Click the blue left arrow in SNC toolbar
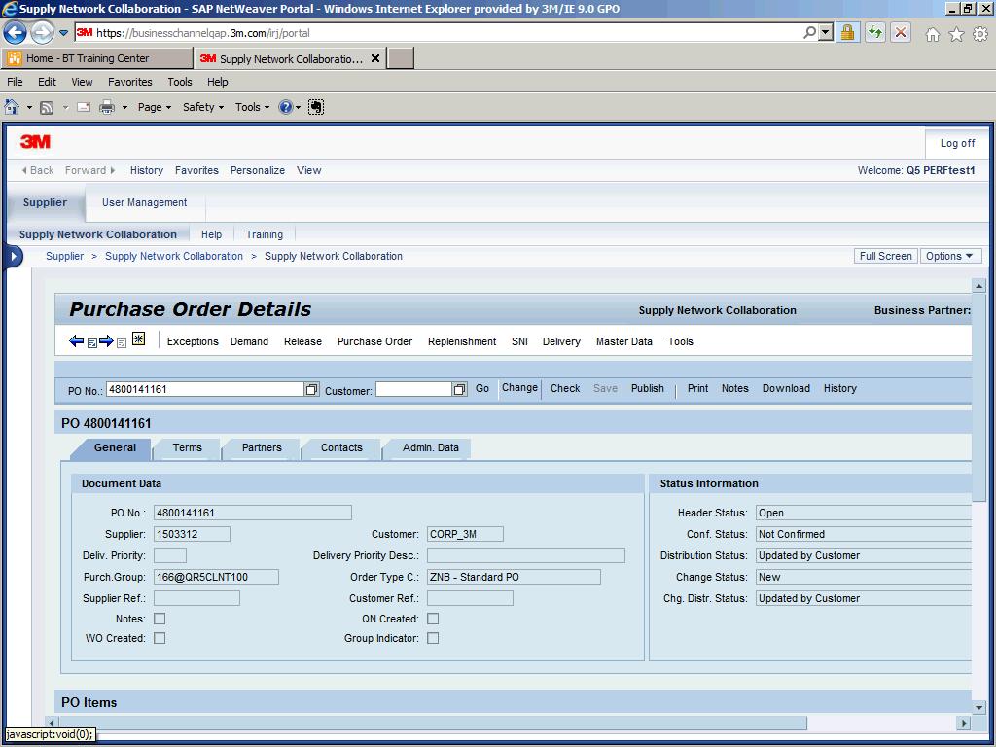 [x=76, y=341]
